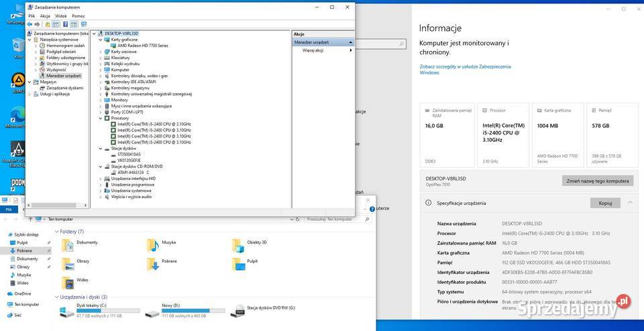Select the ST3500418AS disk drive entry
Viewport: 644px width, 331px height.
click(129, 154)
